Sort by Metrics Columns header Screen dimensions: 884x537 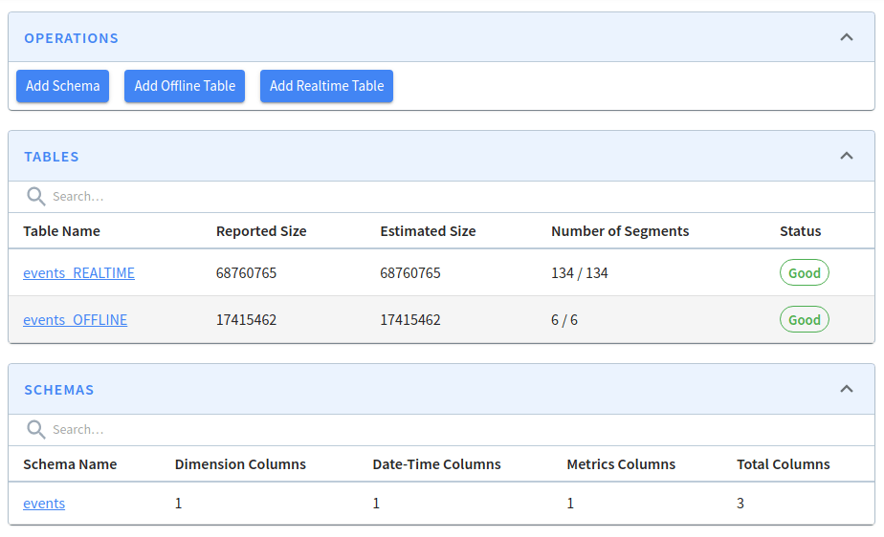[x=621, y=464]
